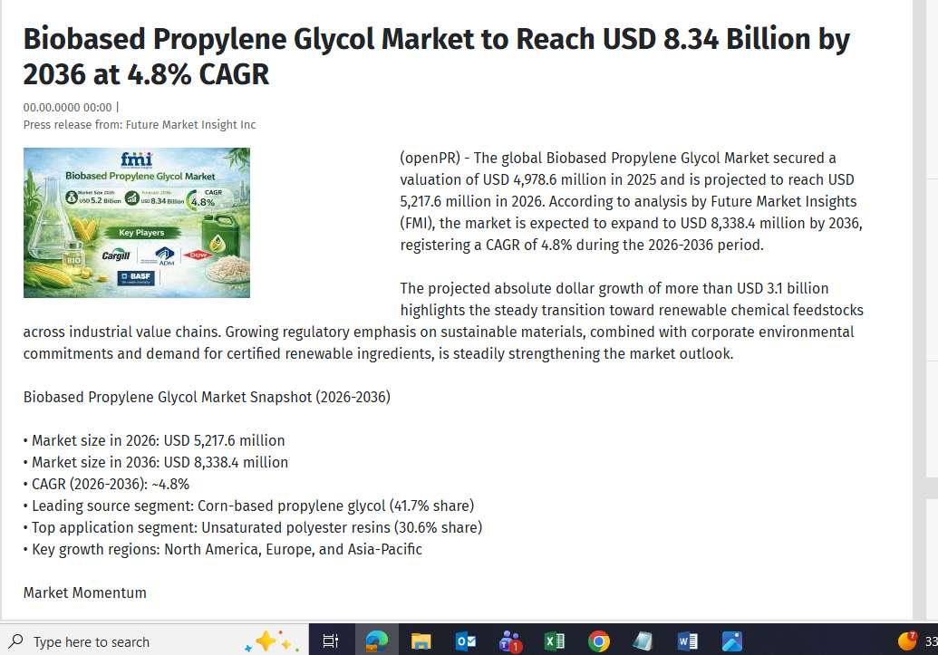Click the 'Market Momentum' section heading

point(84,592)
